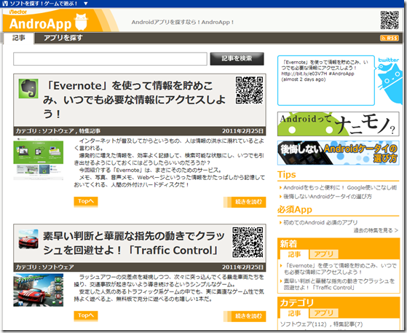Select アプリ tab in the カテゴリ box
The image size is (407, 333).
[x=324, y=313]
